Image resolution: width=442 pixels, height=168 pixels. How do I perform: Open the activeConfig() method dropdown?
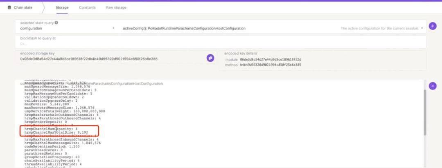(184, 29)
